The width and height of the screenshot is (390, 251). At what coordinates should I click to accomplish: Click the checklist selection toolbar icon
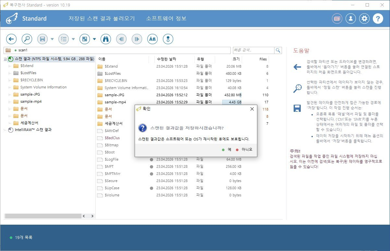click(x=64, y=39)
